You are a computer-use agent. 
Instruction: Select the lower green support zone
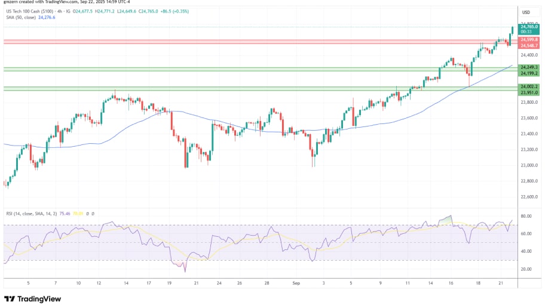coord(239,89)
